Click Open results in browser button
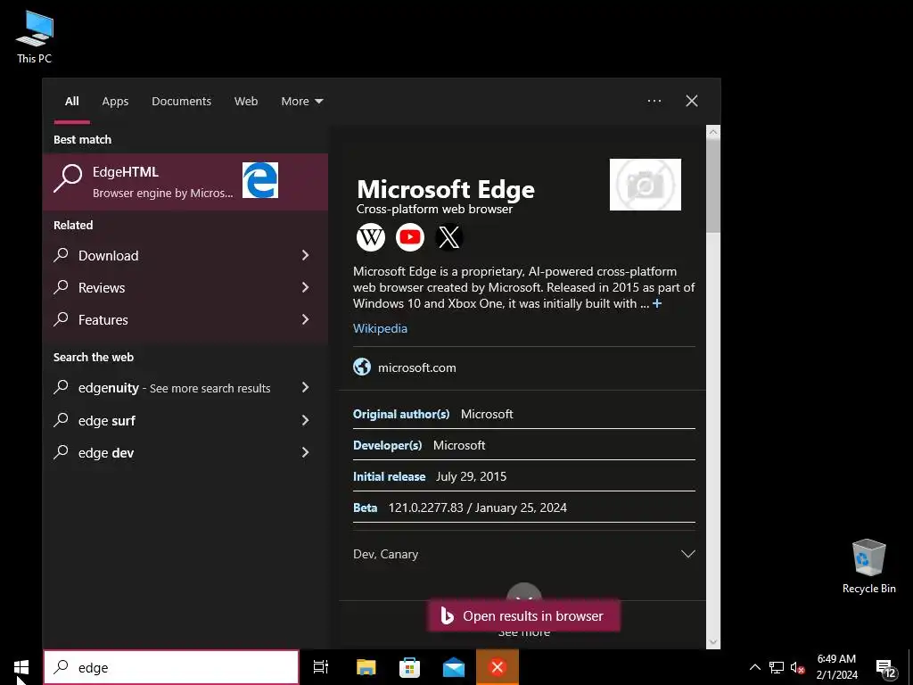 [x=523, y=615]
